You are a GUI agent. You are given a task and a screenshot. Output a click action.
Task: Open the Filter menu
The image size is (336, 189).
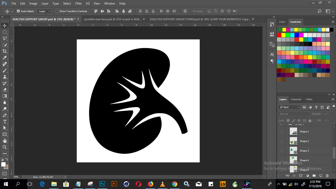tap(78, 3)
